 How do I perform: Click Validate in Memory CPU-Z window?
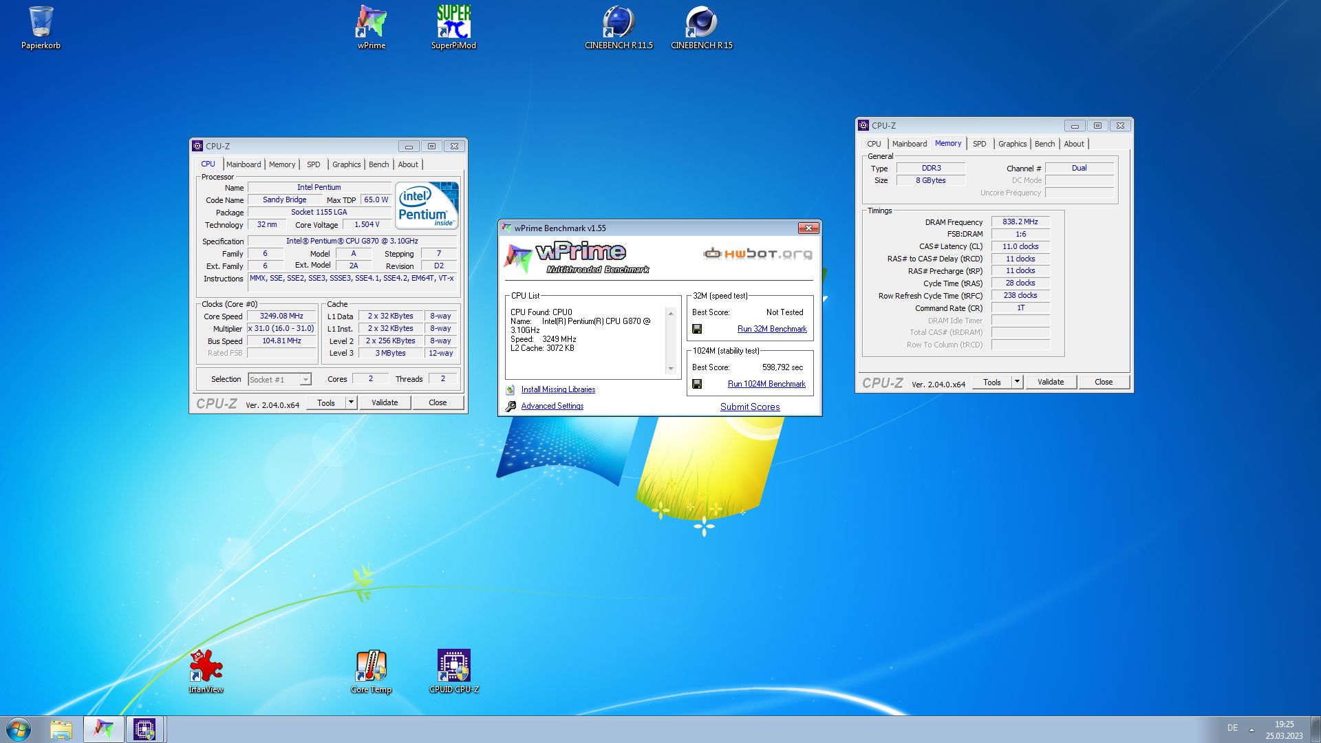coord(1051,382)
